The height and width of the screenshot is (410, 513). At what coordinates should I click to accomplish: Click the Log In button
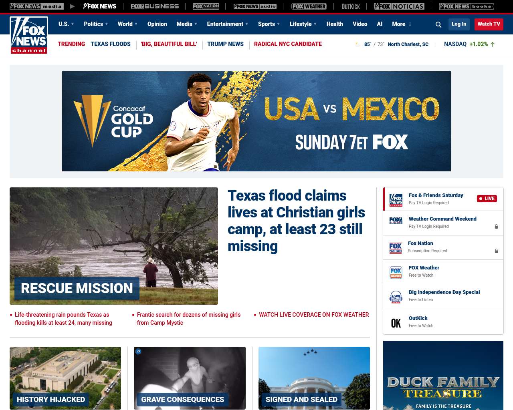(x=459, y=24)
